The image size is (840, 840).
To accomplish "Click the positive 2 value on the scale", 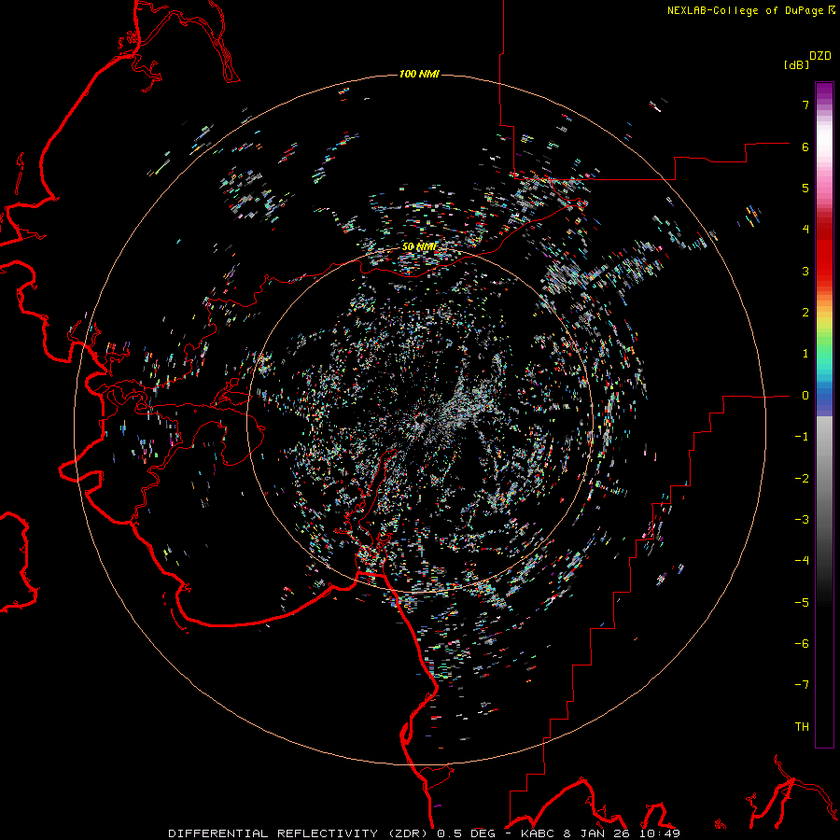I will point(805,313).
